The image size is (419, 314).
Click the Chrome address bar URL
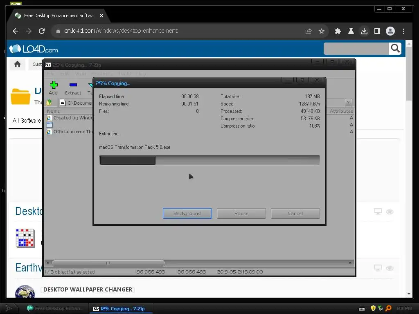coord(121,31)
